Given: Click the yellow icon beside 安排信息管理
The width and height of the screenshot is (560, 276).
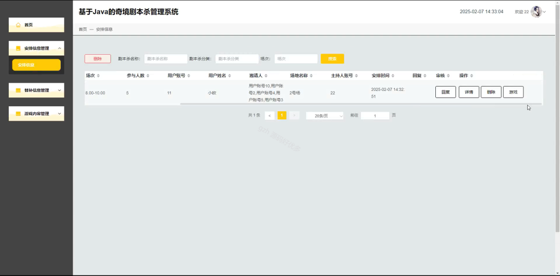Looking at the screenshot, I should tap(18, 48).
